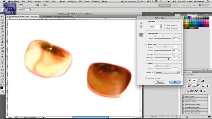Click the Shift Edge slider handle
The height and width of the screenshot is (119, 212).
coord(166,58)
